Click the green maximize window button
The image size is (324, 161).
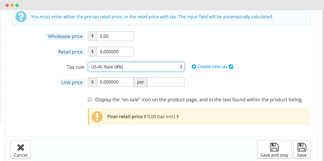point(17,5)
